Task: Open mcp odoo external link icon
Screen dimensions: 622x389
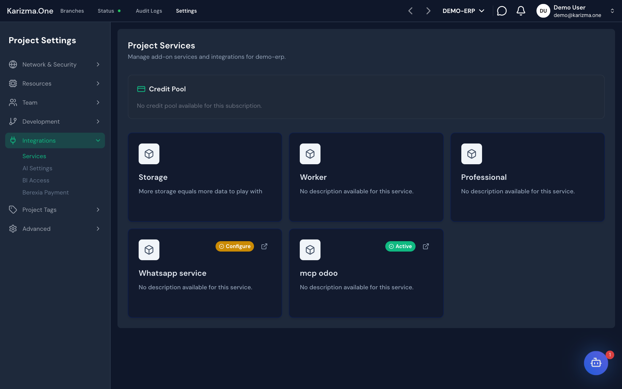Action: [x=426, y=246]
